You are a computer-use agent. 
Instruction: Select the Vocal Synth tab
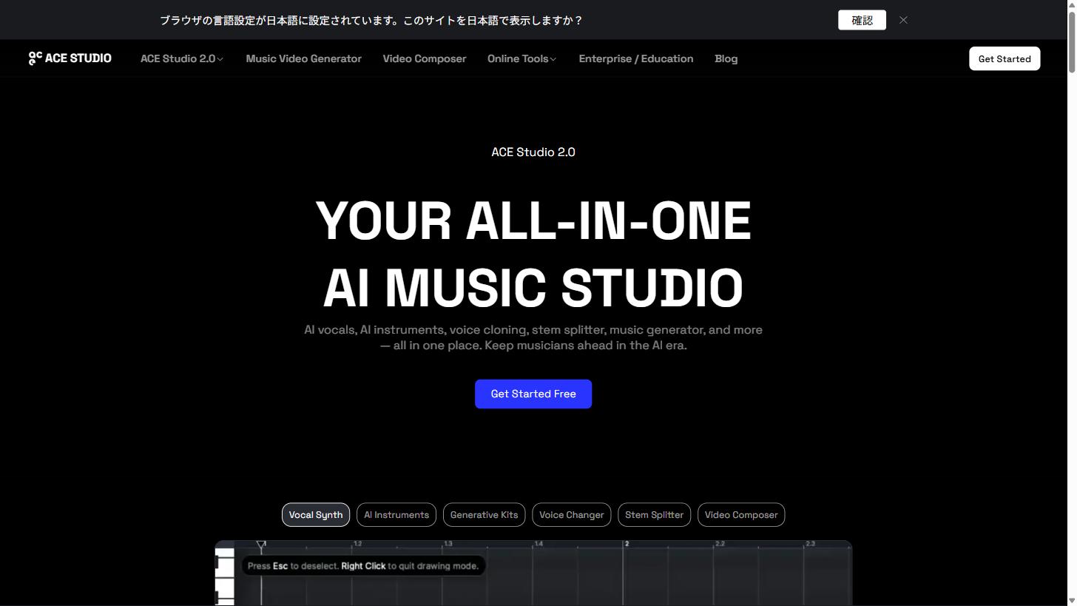click(x=316, y=515)
